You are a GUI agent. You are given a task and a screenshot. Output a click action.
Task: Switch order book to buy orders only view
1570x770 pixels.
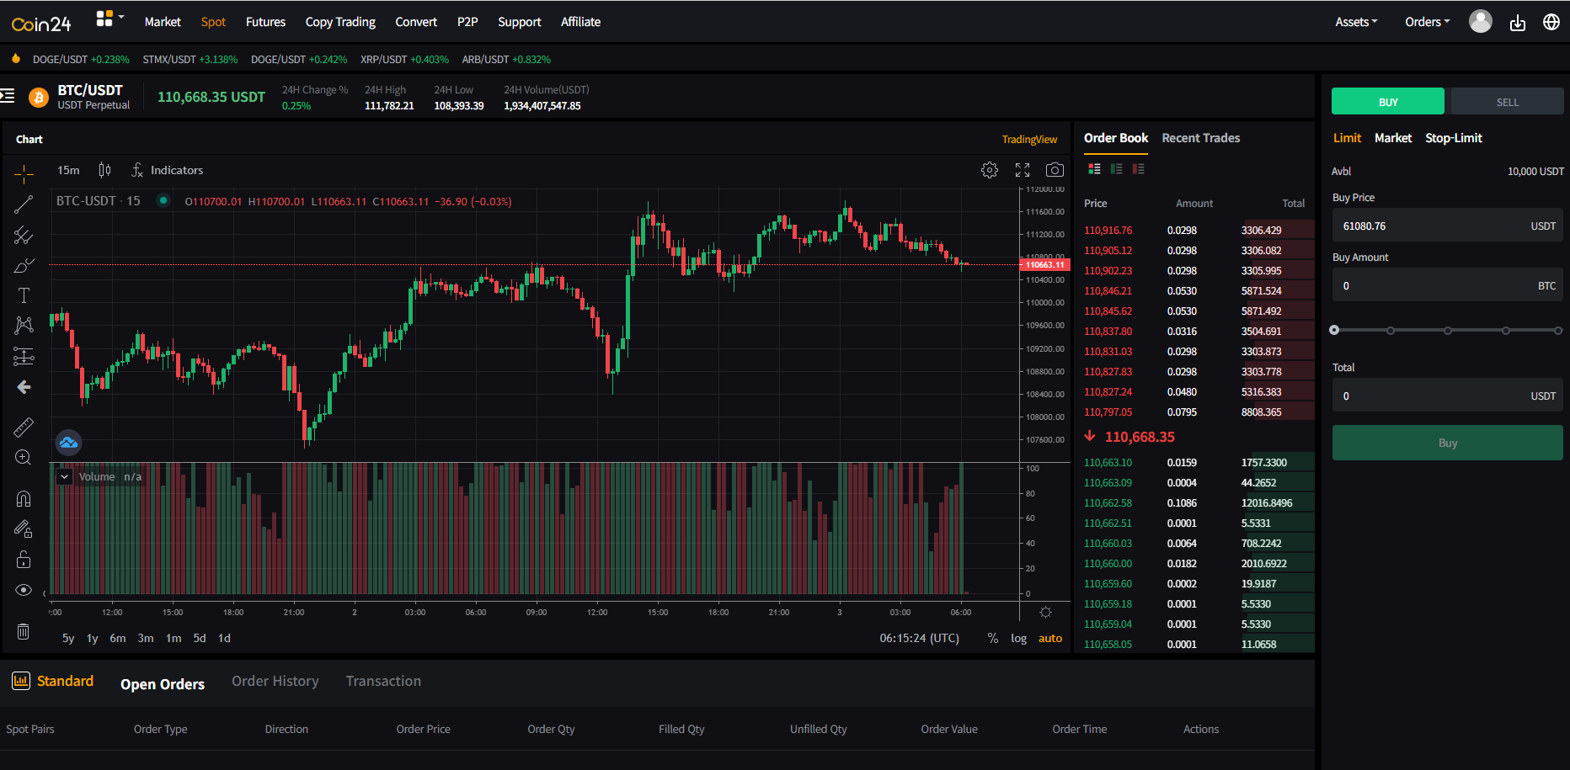[1117, 168]
